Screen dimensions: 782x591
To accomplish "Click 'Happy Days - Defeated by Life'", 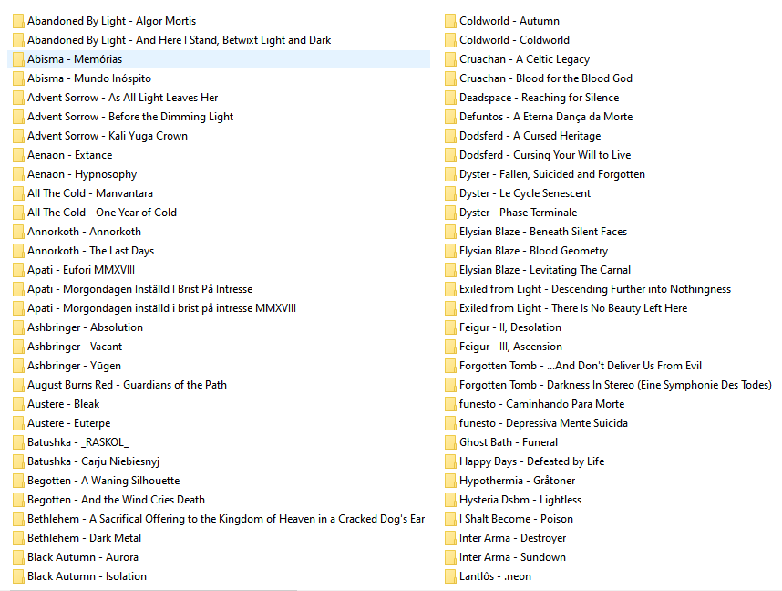I will pyautogui.click(x=531, y=461).
